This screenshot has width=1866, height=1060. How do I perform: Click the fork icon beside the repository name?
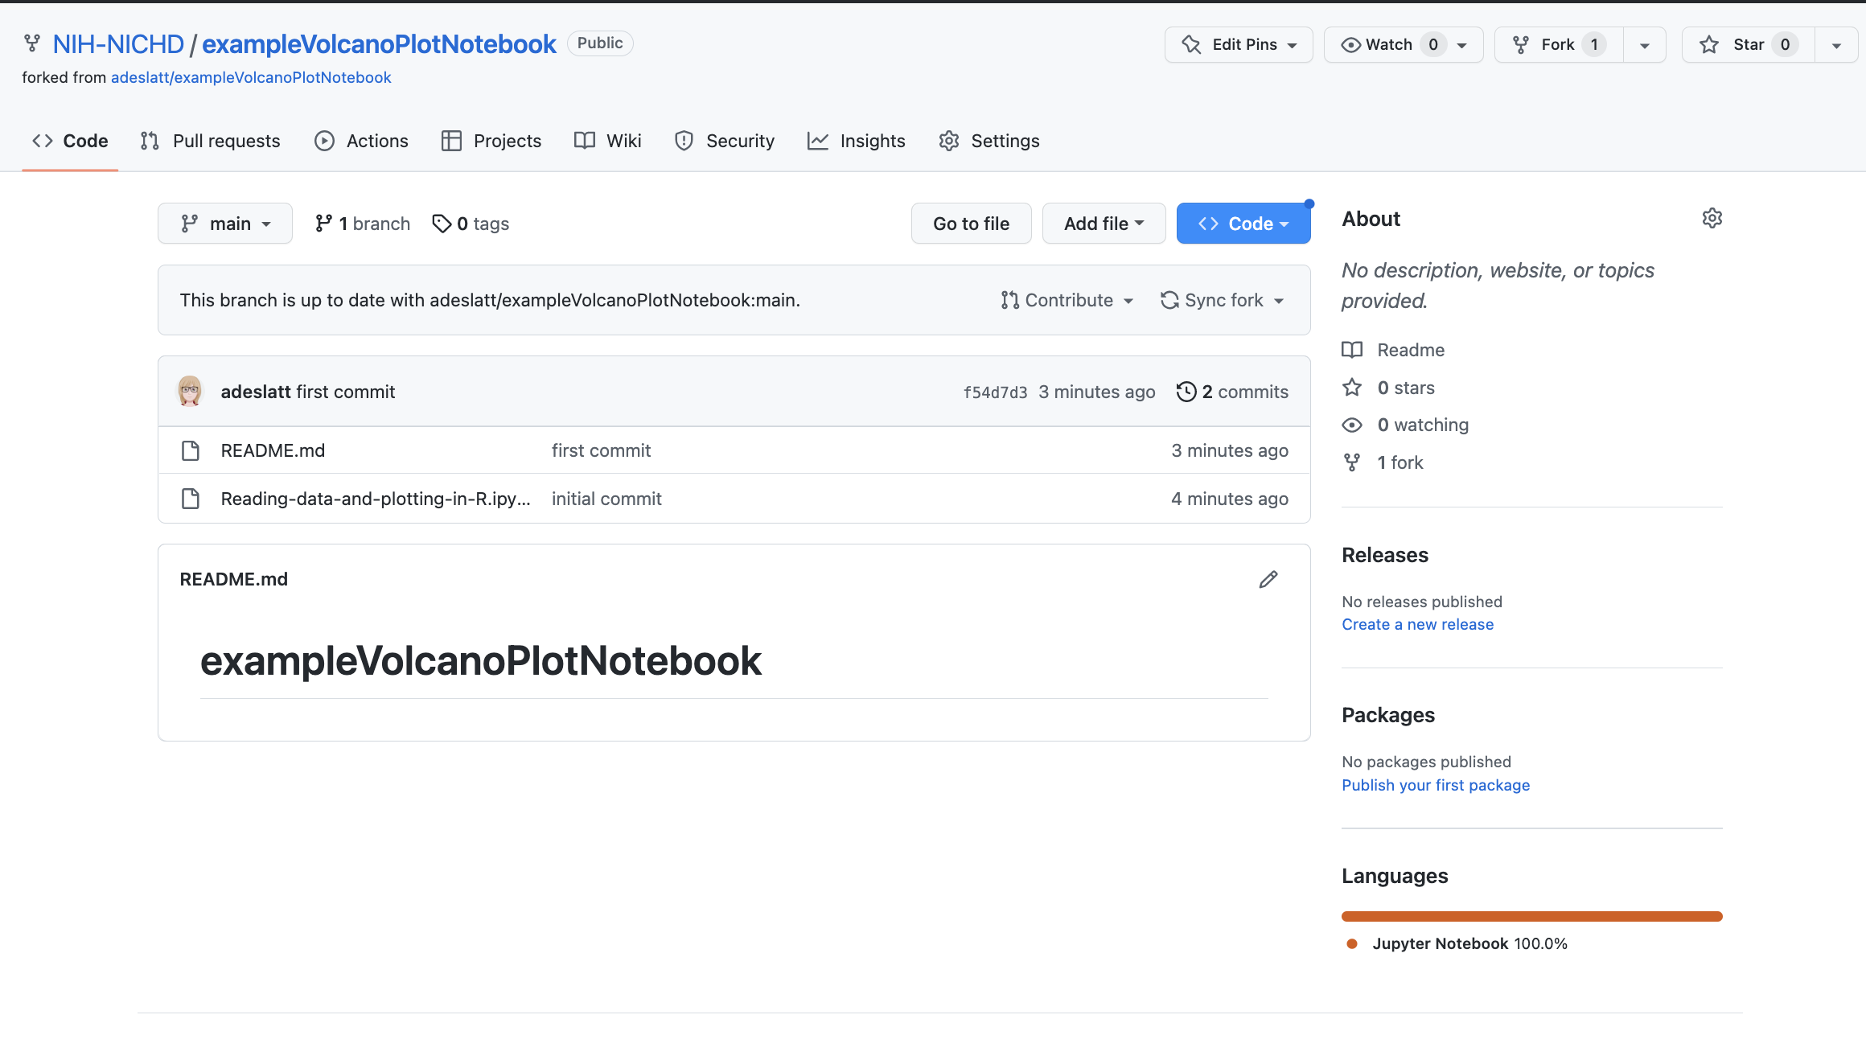(32, 43)
